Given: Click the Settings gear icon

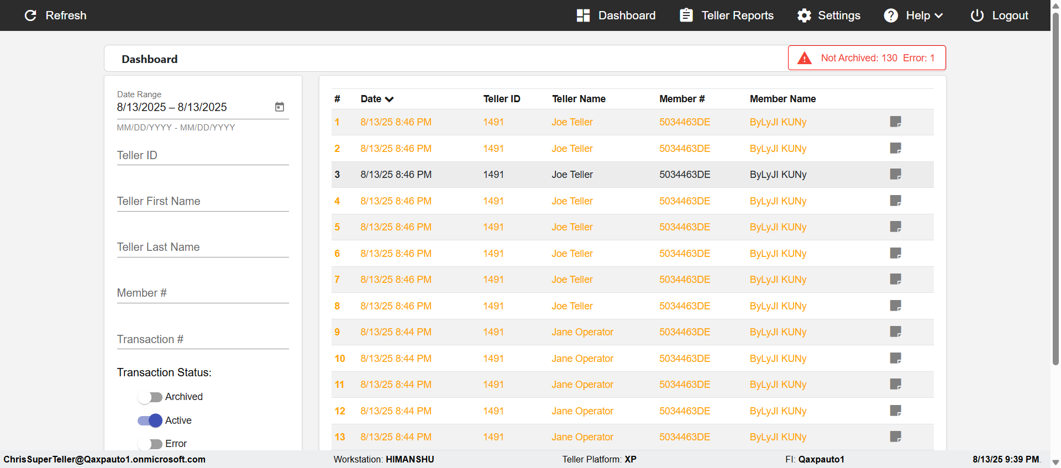Looking at the screenshot, I should [x=804, y=15].
